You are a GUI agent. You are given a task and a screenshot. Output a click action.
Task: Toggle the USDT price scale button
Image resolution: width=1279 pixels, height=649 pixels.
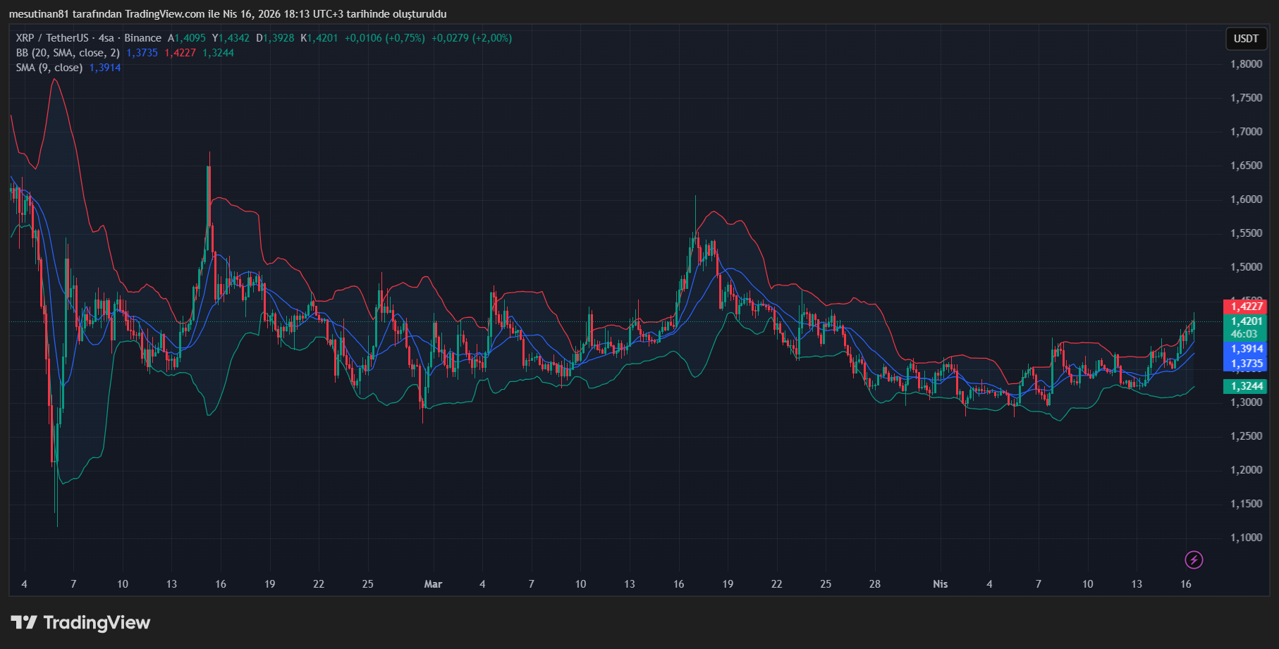[1246, 39]
